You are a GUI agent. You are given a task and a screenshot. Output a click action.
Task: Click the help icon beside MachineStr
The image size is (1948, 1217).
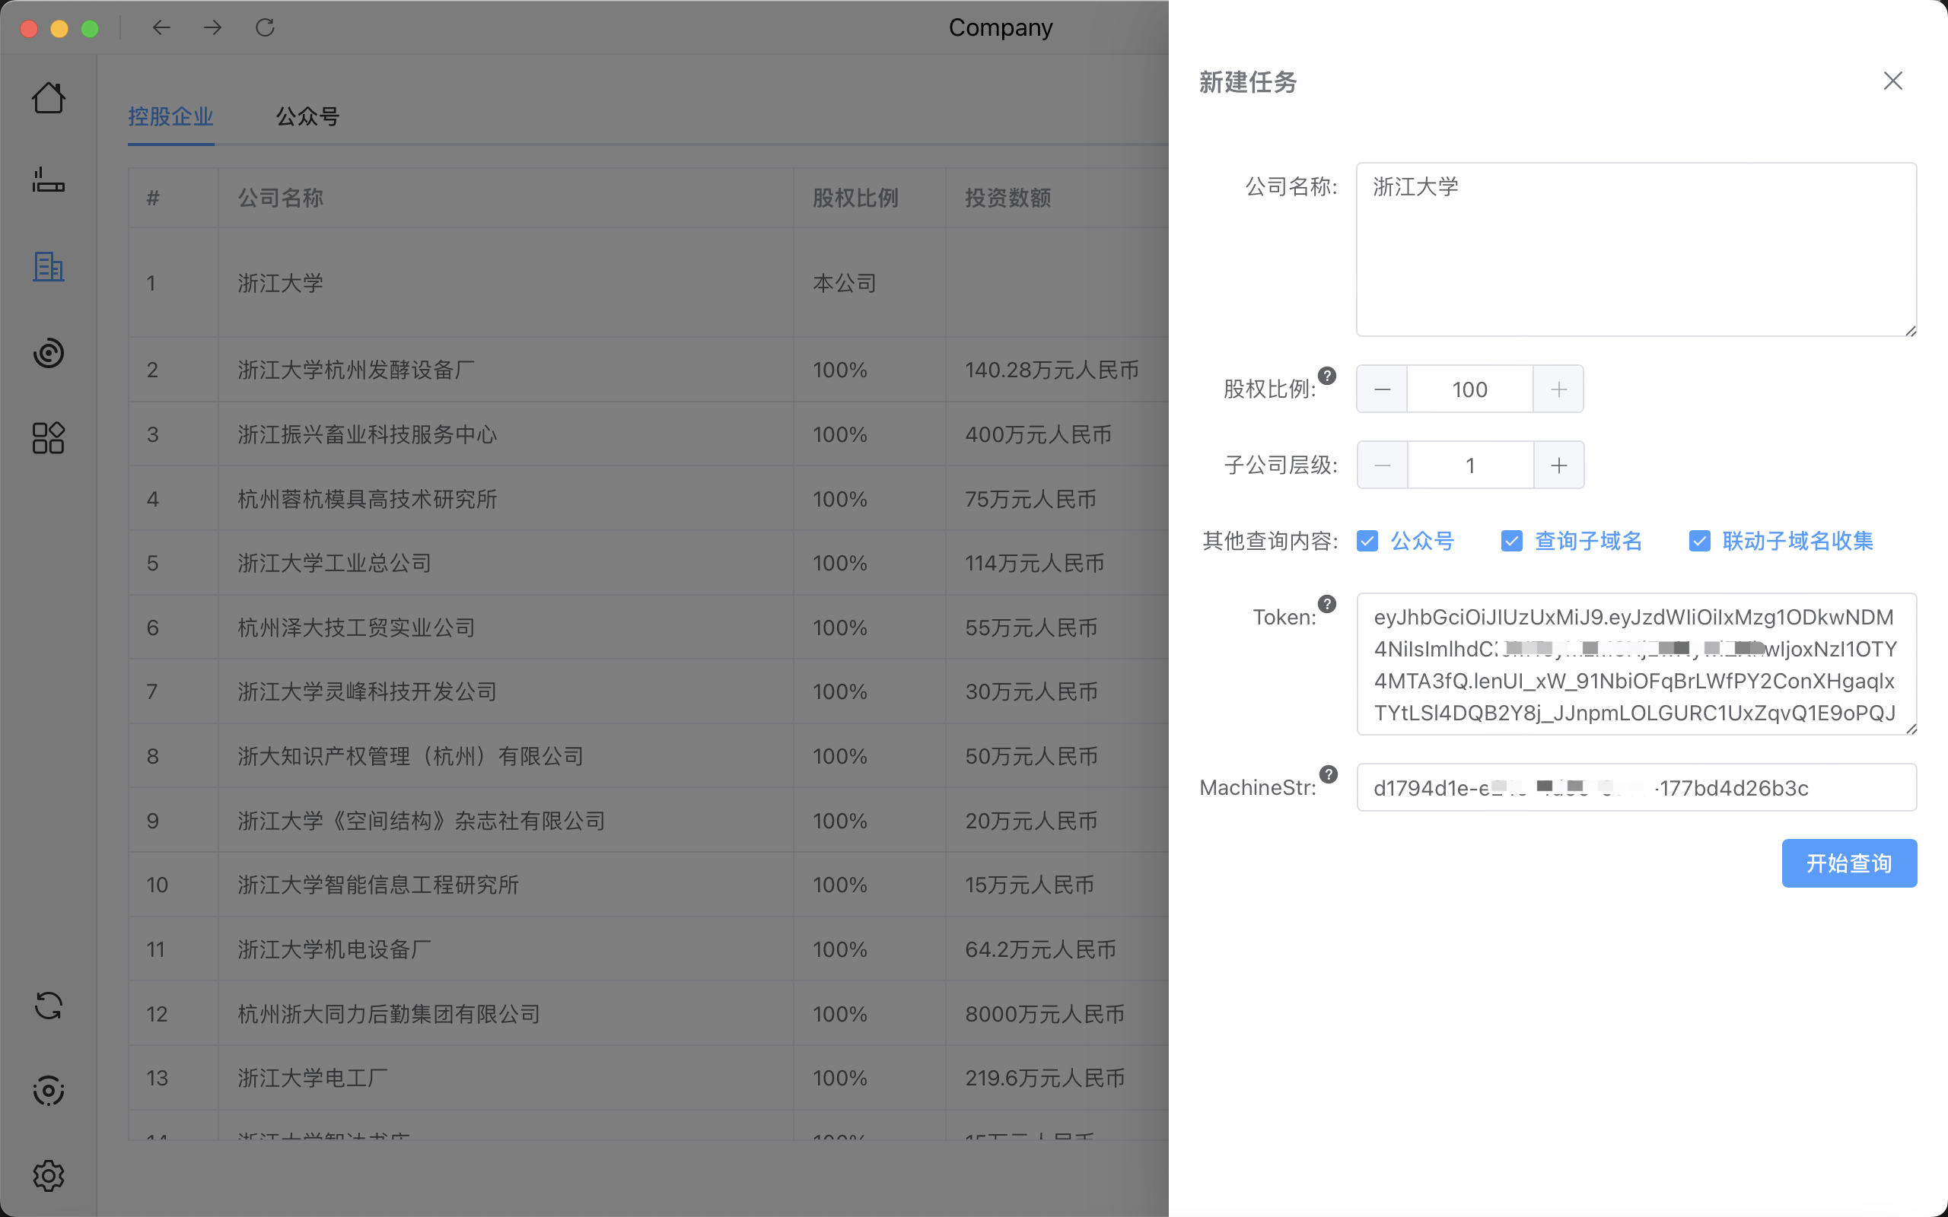click(x=1329, y=774)
